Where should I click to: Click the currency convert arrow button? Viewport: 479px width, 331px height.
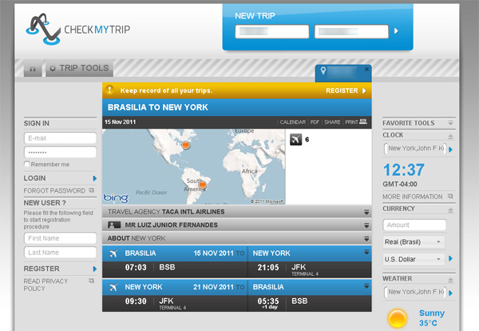450,258
